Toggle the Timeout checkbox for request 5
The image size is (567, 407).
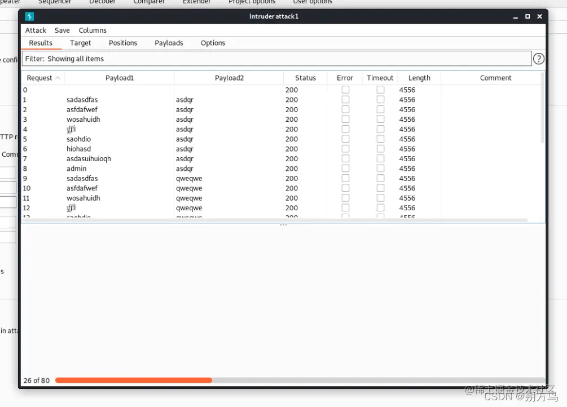click(380, 139)
